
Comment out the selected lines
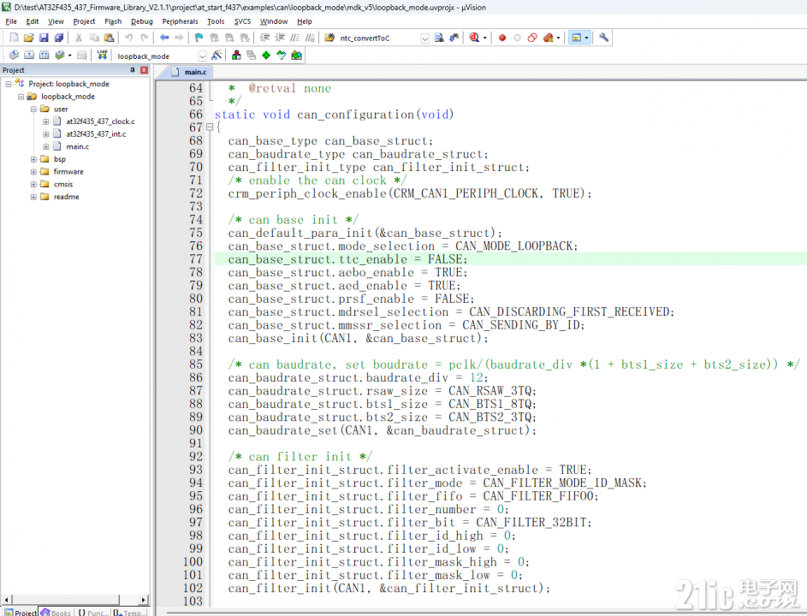click(295, 38)
